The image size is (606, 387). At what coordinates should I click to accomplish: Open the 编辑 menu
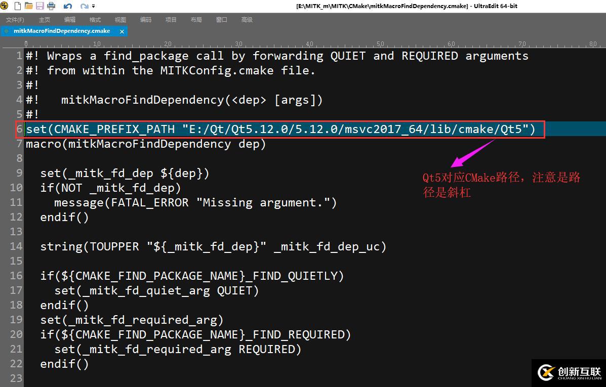[70, 20]
